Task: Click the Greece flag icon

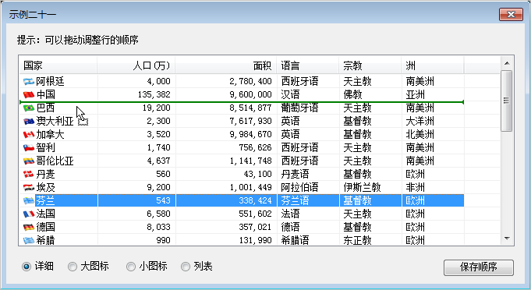Action: click(29, 240)
